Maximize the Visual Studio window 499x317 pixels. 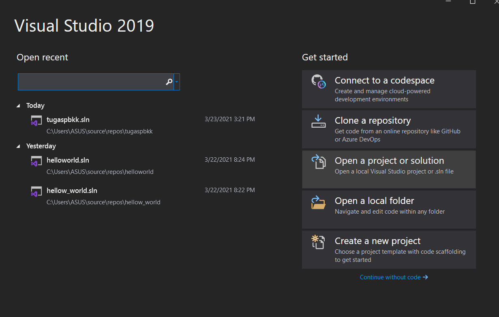coord(472,2)
